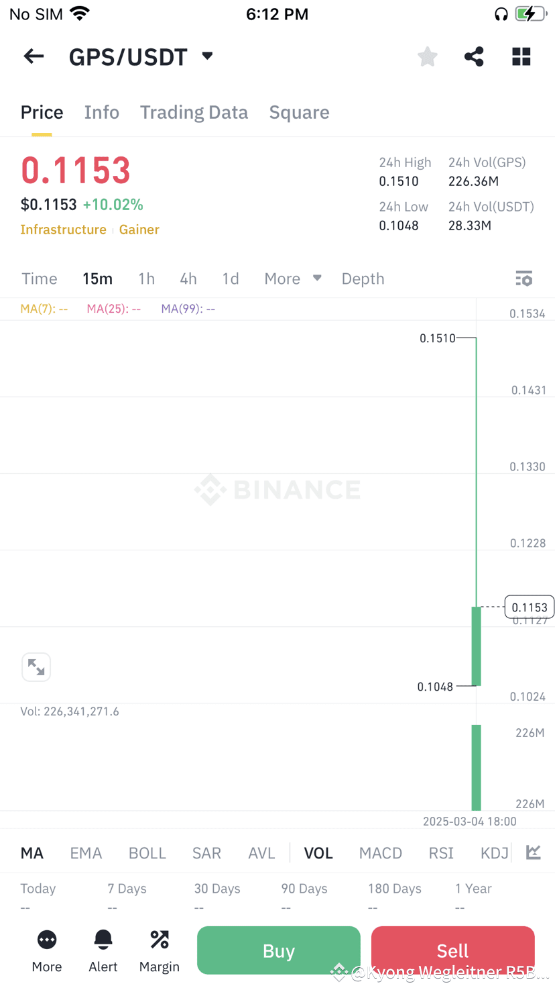Screen dimensions: 555x988
Task: Open the Trading Data tab
Action: click(x=194, y=112)
